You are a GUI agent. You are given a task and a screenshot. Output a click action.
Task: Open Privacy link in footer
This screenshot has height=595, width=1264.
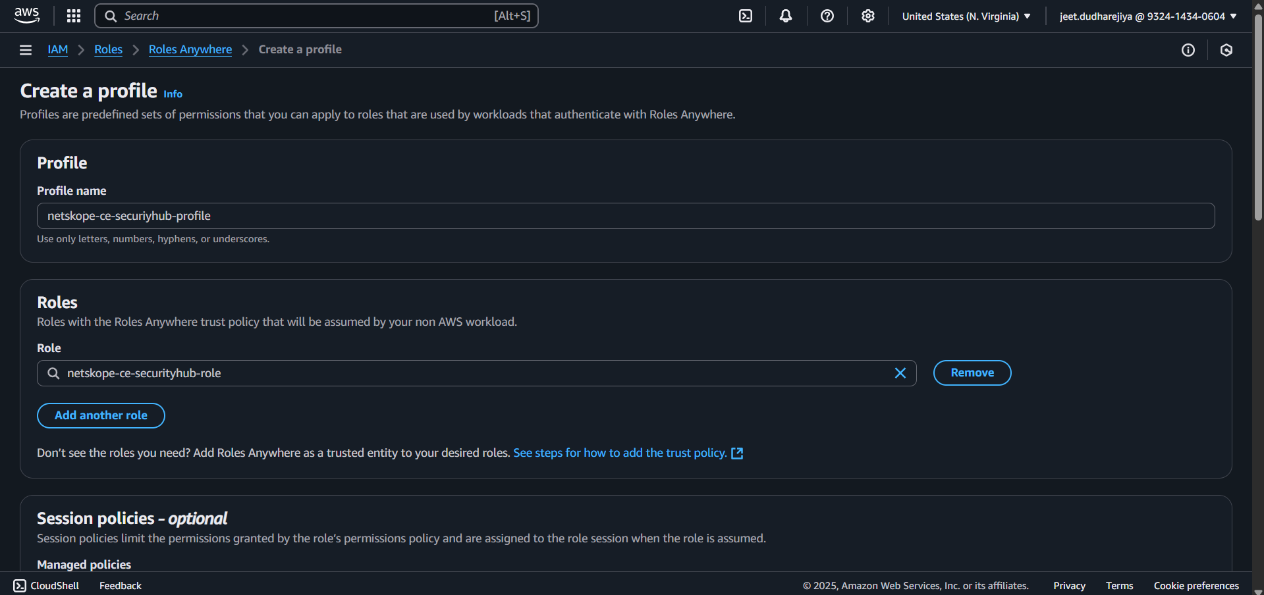(1070, 586)
